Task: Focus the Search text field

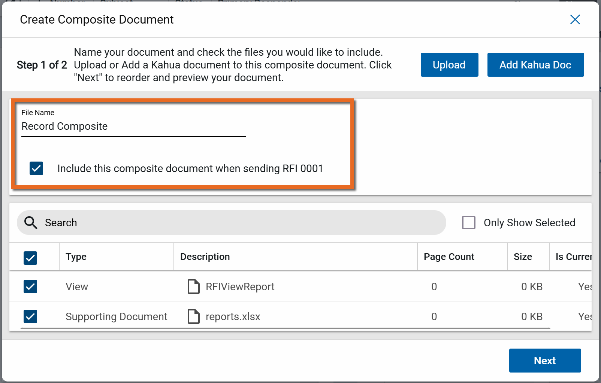Action: 240,223
